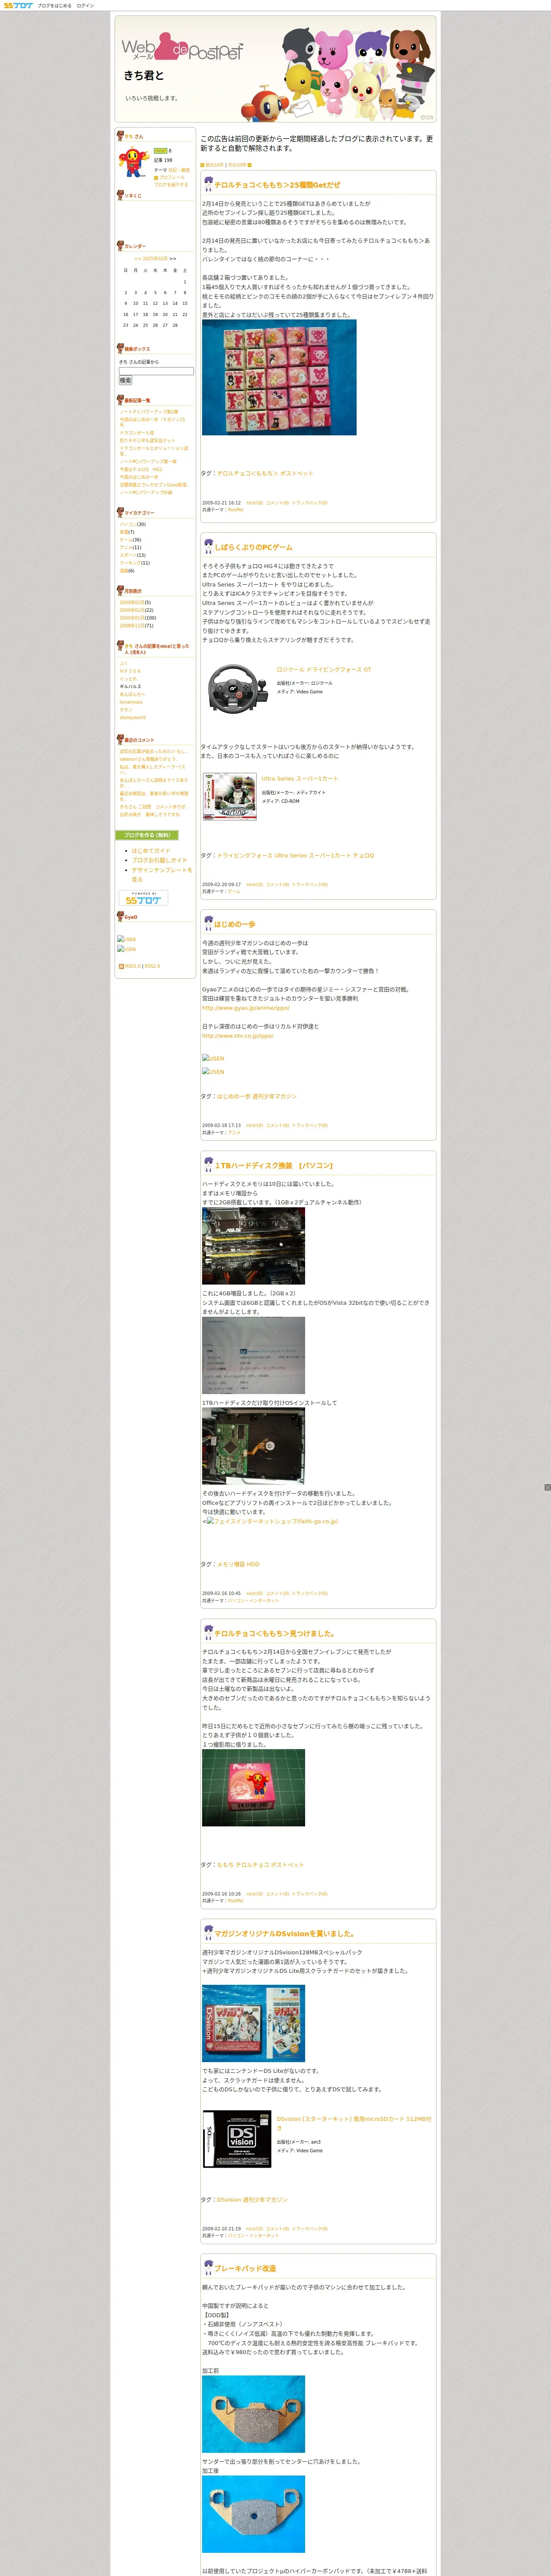
Task: Click the blog title きち君と
Action: (144, 75)
